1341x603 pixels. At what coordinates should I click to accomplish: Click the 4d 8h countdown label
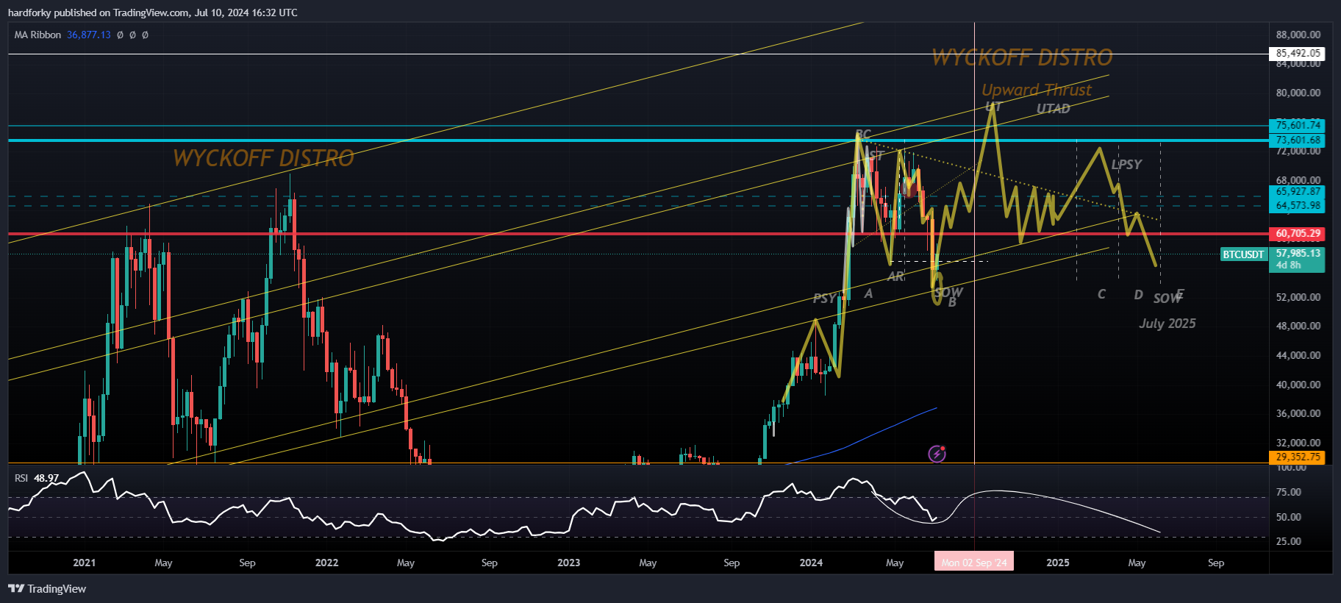click(1288, 265)
